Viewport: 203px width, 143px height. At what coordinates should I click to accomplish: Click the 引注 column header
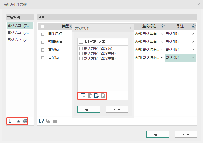coord(180,26)
